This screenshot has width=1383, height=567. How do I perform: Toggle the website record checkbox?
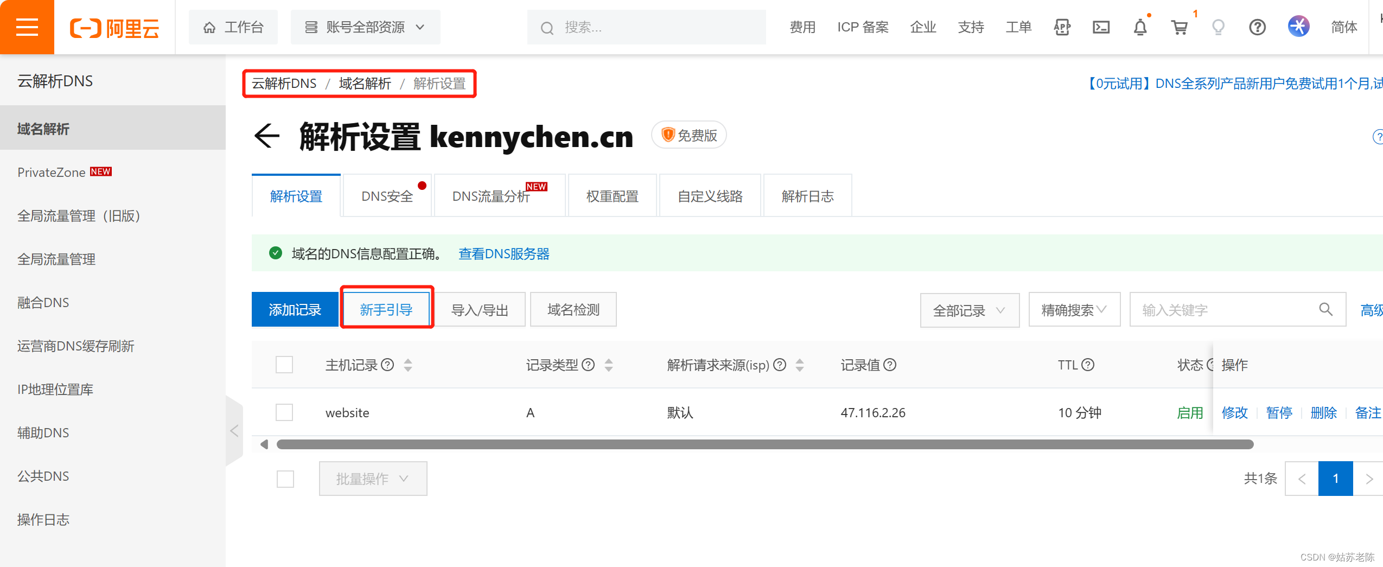pos(284,412)
